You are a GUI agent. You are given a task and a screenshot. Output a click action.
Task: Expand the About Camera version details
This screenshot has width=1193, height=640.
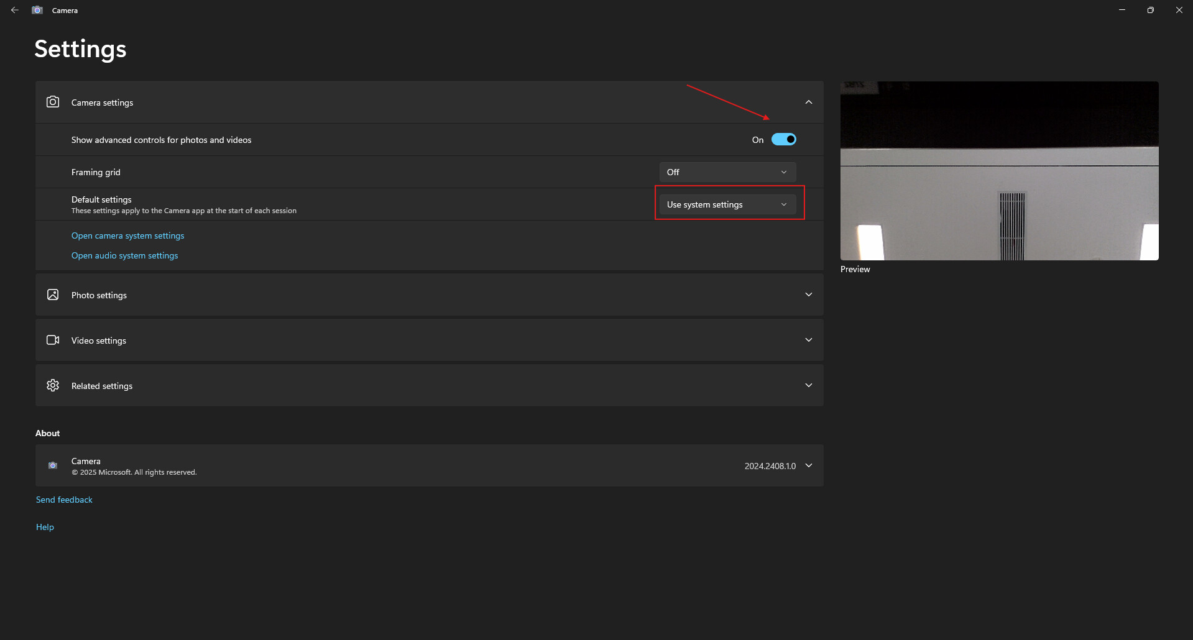(808, 465)
